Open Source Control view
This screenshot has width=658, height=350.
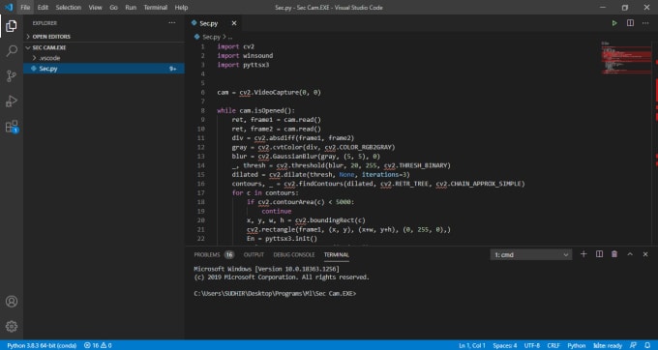tap(12, 75)
